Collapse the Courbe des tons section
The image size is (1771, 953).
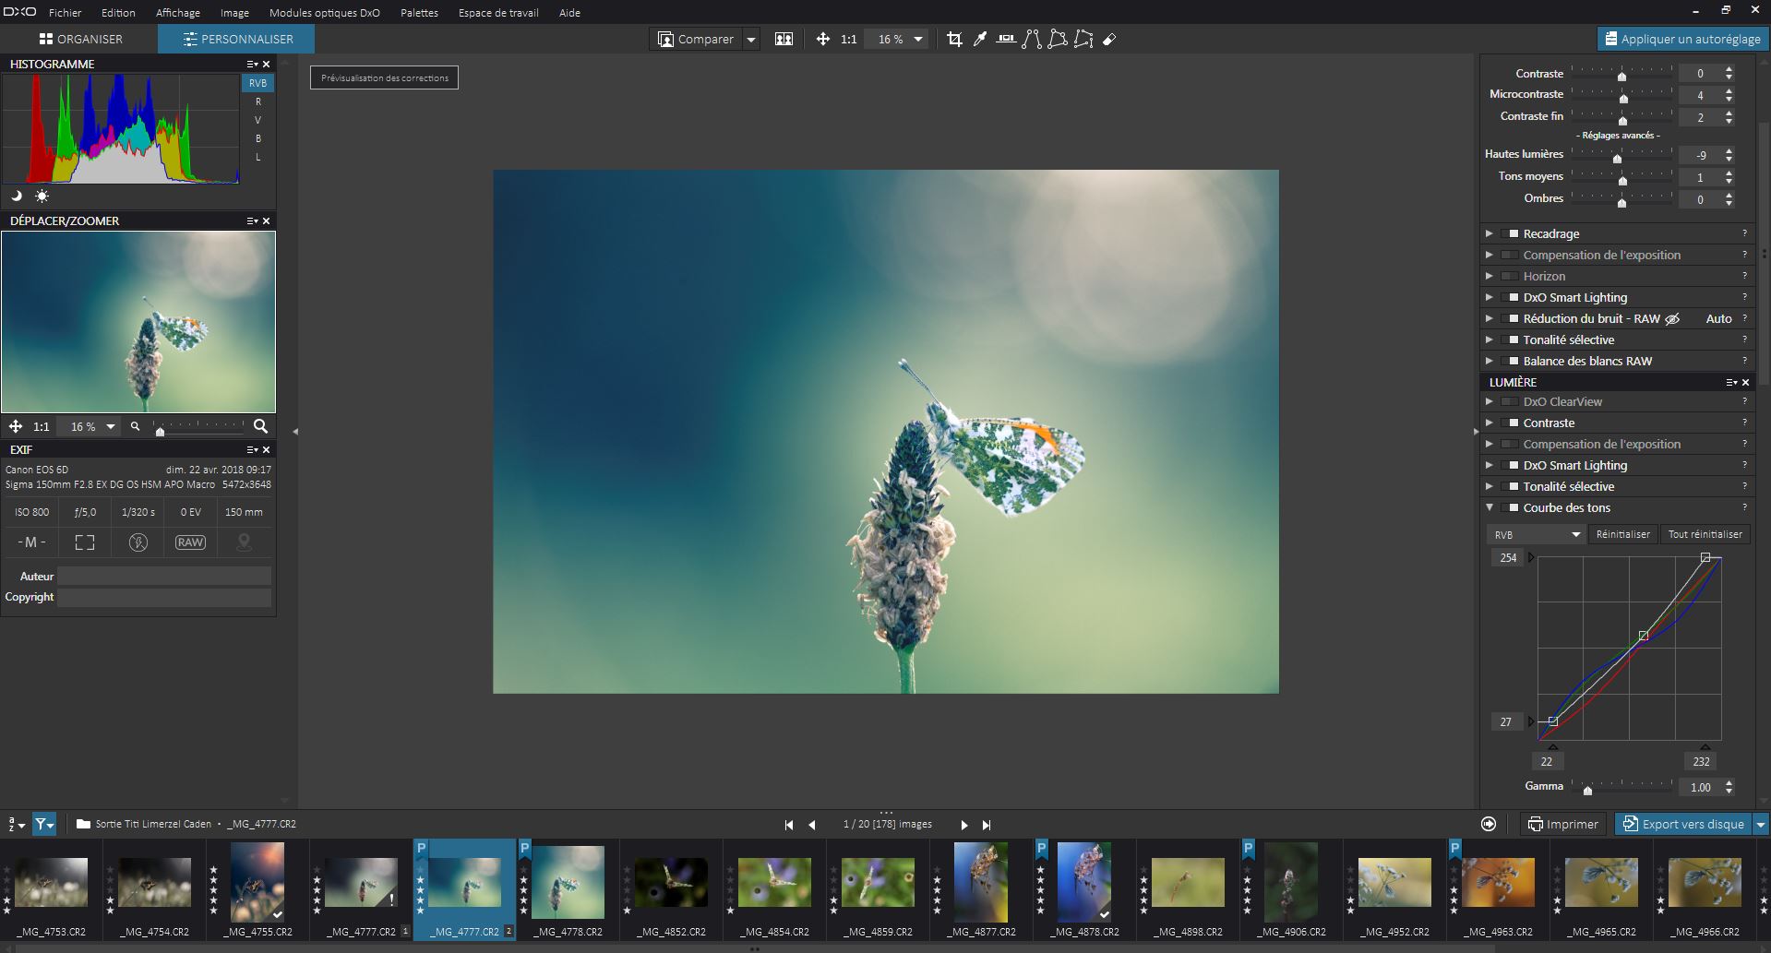(x=1489, y=507)
